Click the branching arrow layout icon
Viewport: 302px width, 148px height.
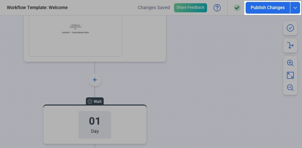click(290, 45)
